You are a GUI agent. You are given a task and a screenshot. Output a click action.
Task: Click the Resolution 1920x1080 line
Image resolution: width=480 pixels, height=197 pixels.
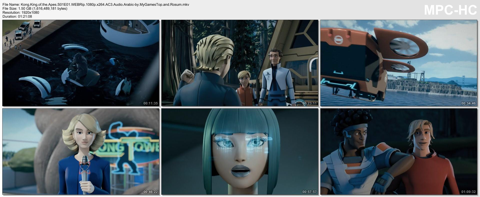click(x=21, y=12)
